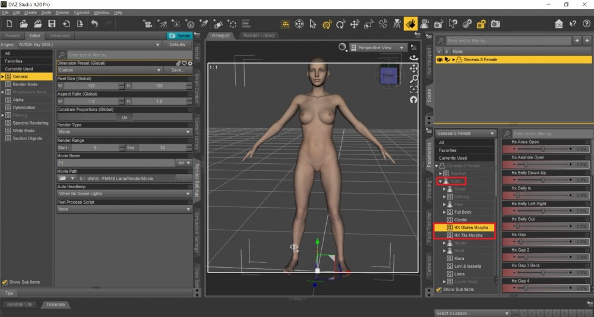594x317 pixels.
Task: Open the Timeline tab
Action: (x=55, y=305)
